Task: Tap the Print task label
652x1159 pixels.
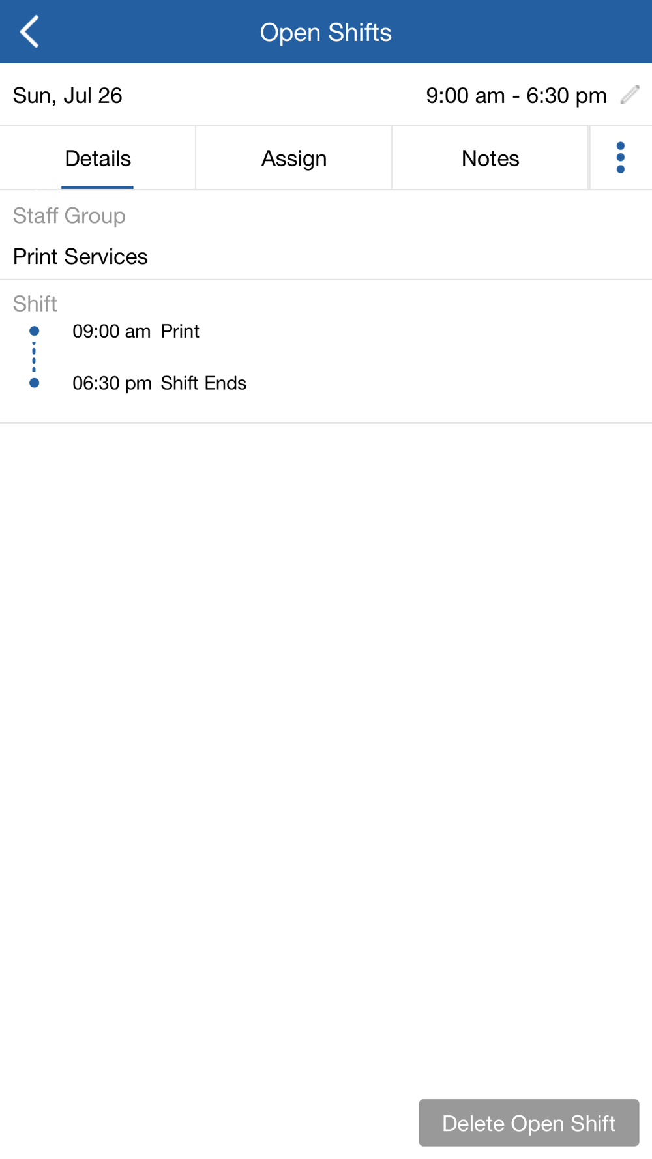Action: (x=180, y=331)
